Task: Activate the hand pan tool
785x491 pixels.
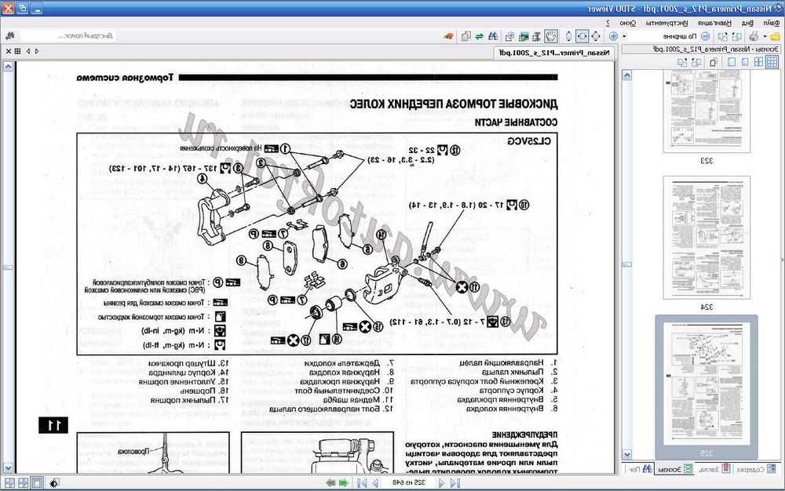Action: (x=551, y=36)
